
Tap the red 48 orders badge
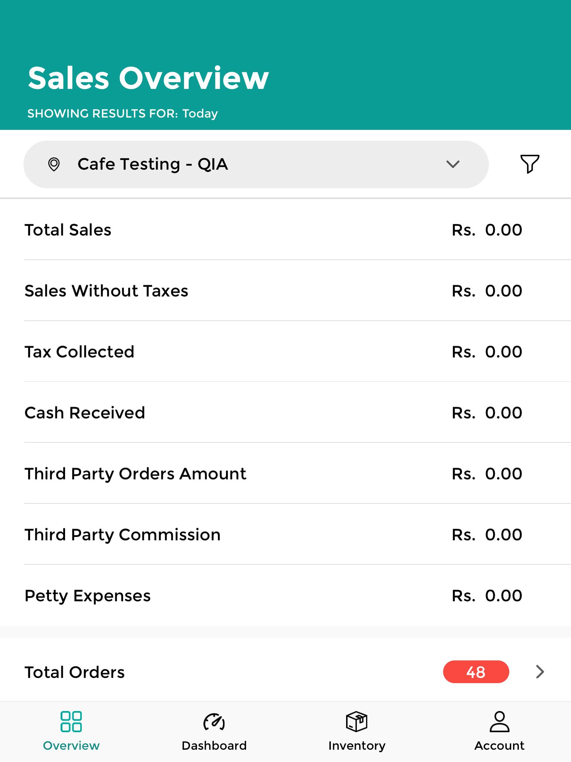pyautogui.click(x=476, y=672)
